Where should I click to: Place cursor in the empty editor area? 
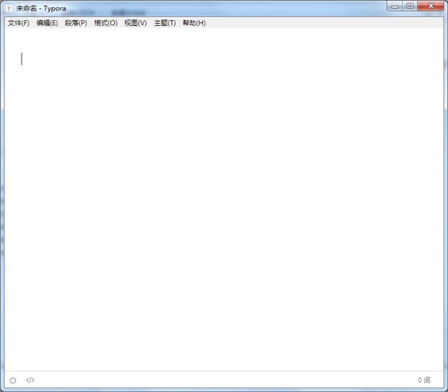224,200
